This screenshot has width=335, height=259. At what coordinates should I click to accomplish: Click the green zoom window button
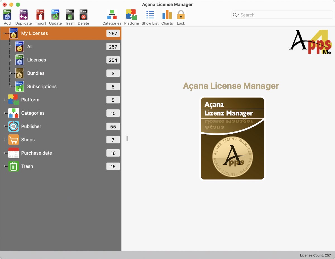18,4
